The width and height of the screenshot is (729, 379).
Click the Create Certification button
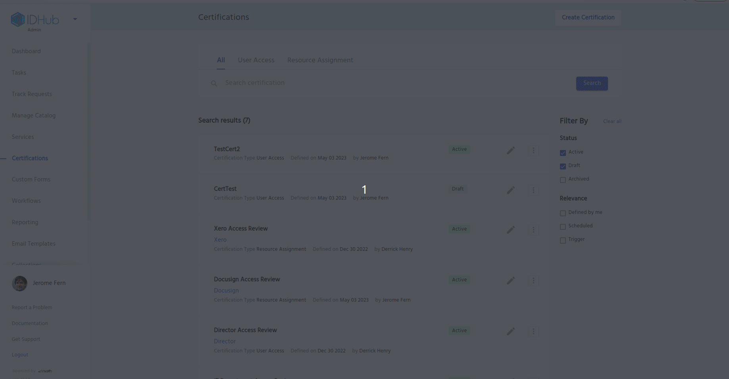[x=588, y=17]
